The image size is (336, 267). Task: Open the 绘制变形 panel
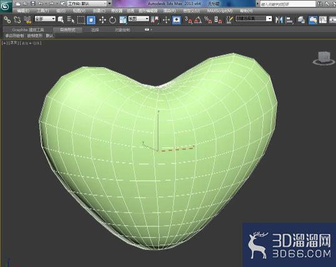coord(35,36)
